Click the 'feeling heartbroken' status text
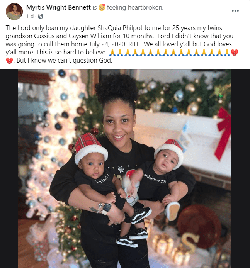The width and height of the screenshot is (250, 268). coord(135,7)
